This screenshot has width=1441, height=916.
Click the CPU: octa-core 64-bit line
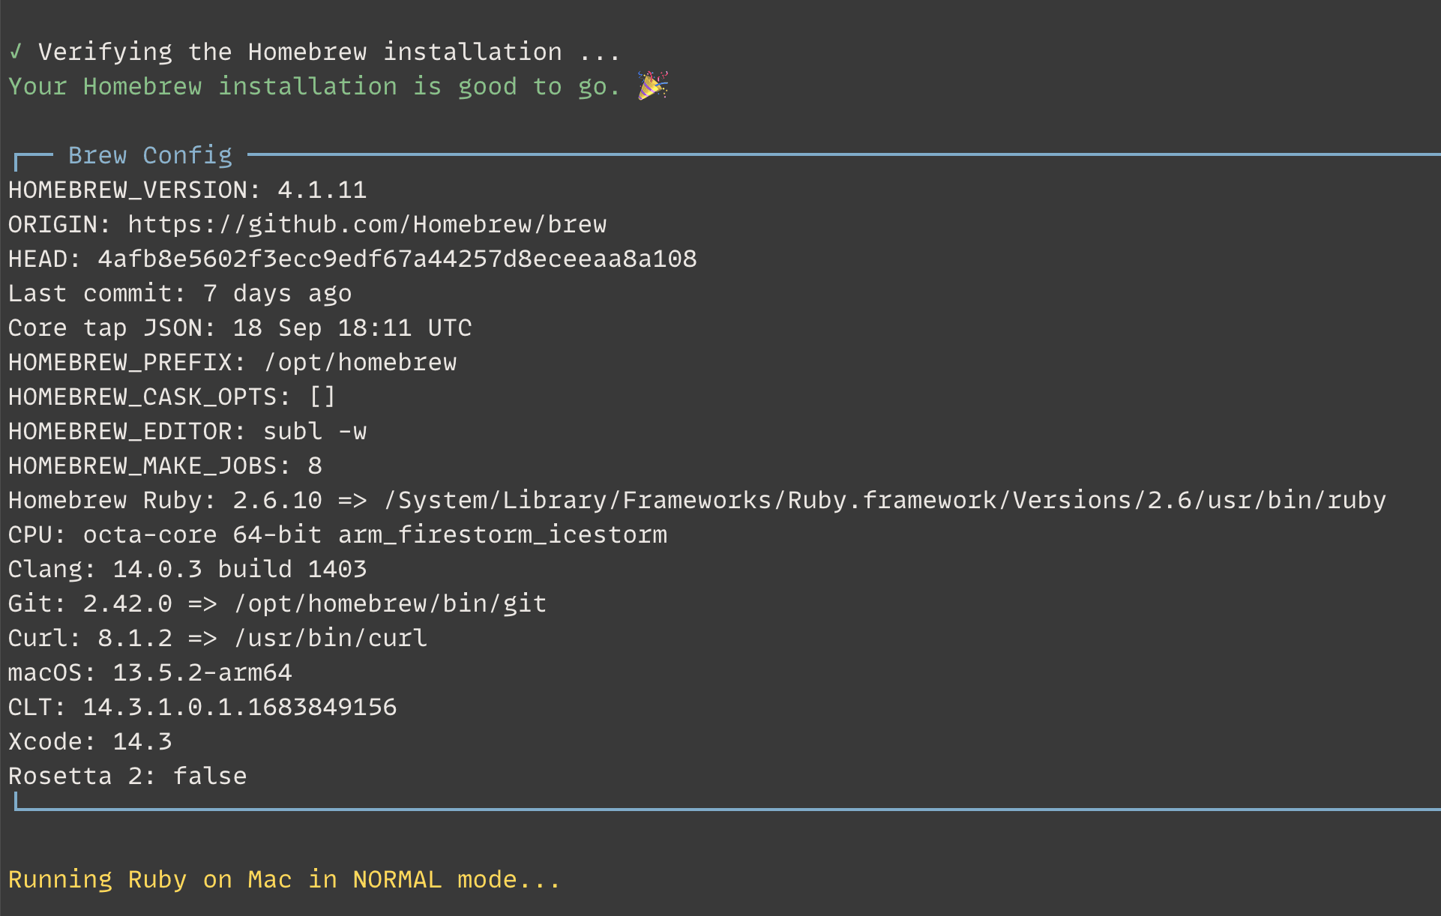[337, 534]
